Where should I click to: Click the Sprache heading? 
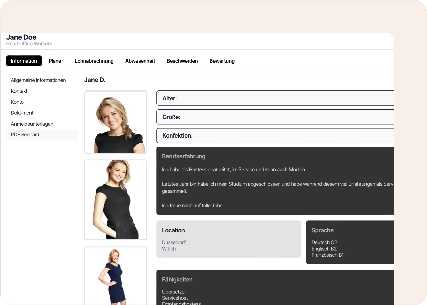[323, 230]
